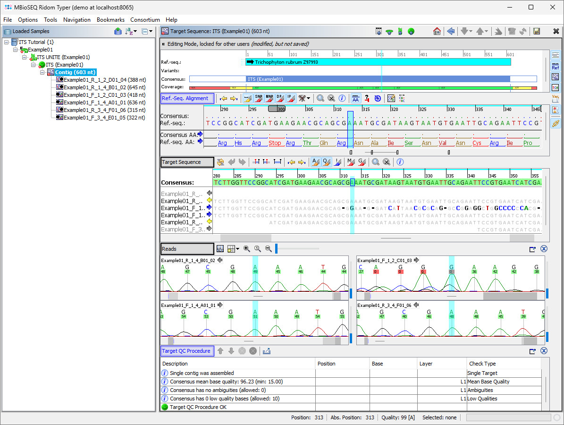Viewport: 564px width, 425px height.
Task: Open the Bookmarks menu
Action: [x=110, y=19]
